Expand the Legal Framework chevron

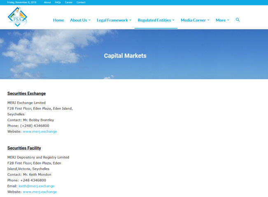[131, 20]
